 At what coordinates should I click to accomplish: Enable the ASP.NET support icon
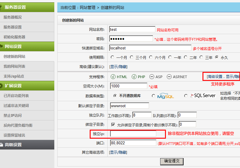(x=169, y=77)
